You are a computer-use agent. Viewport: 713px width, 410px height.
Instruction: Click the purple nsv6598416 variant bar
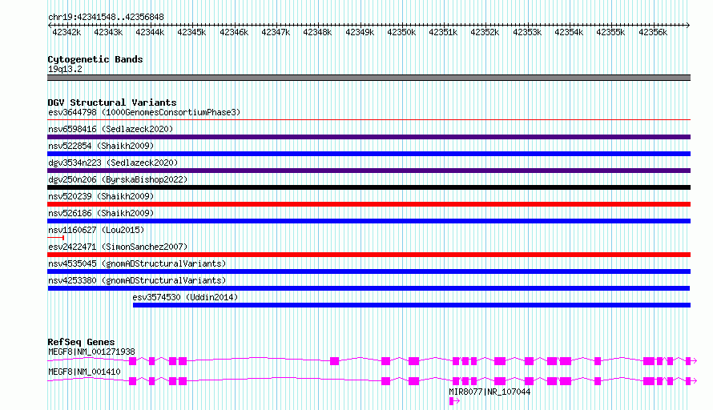pyautogui.click(x=369, y=137)
